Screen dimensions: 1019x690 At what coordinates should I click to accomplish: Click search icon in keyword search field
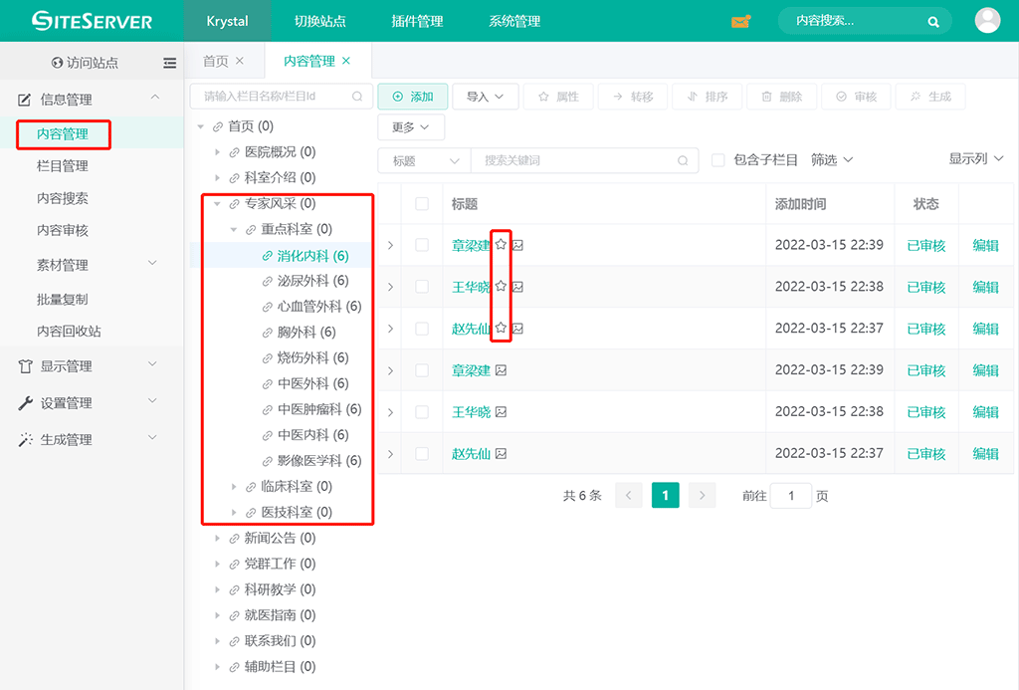coord(682,160)
